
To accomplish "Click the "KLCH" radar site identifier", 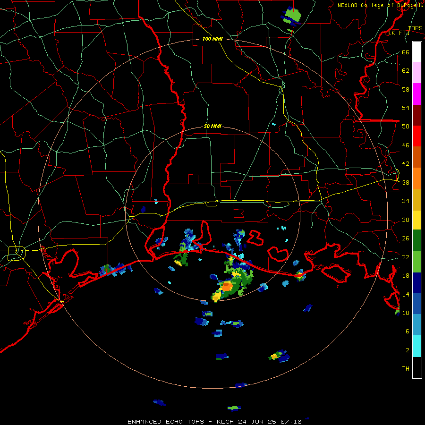I will [226, 422].
